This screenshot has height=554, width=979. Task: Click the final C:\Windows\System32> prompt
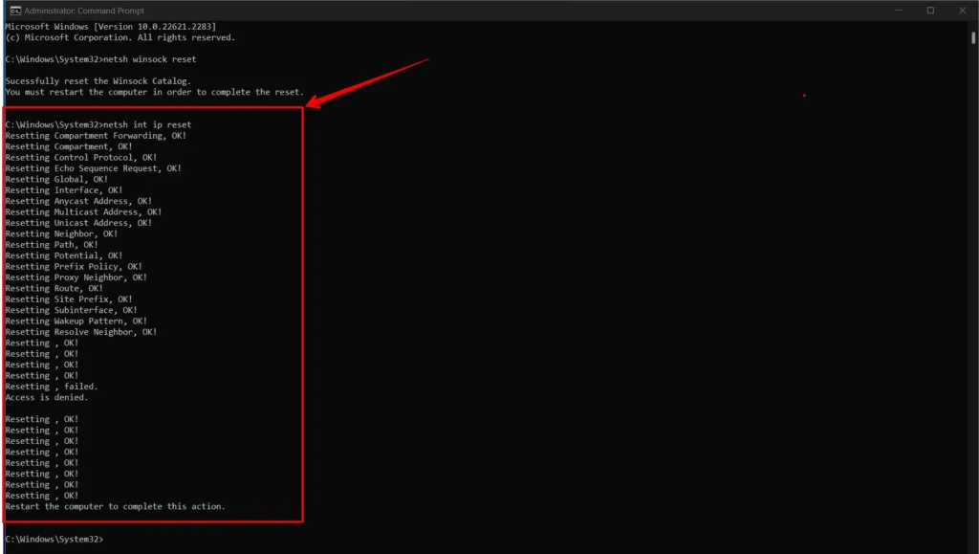(54, 539)
